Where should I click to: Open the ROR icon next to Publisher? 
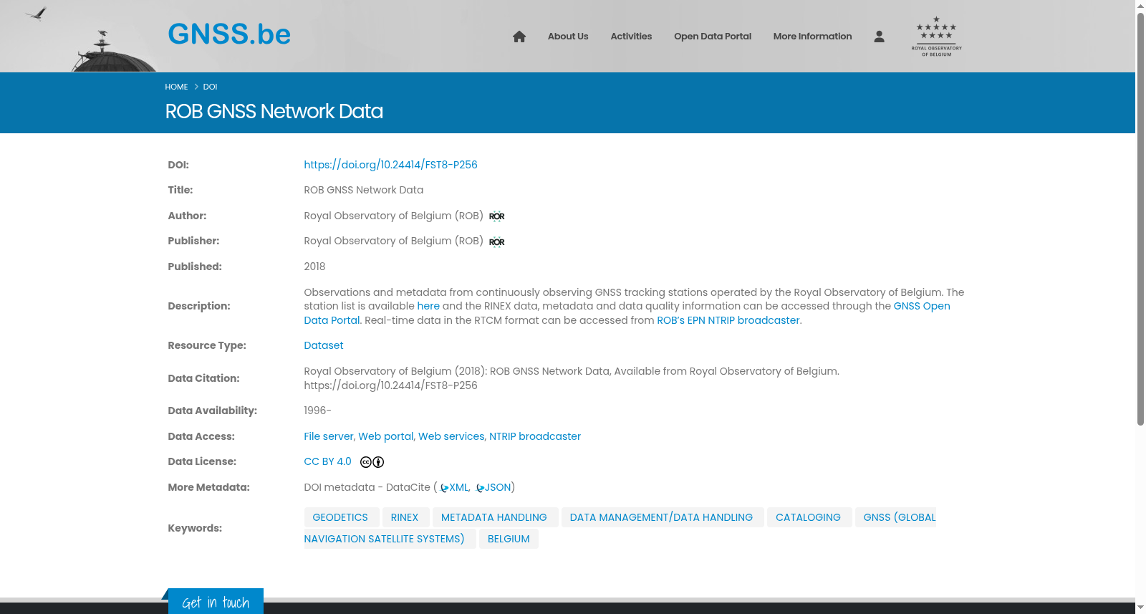pyautogui.click(x=496, y=242)
